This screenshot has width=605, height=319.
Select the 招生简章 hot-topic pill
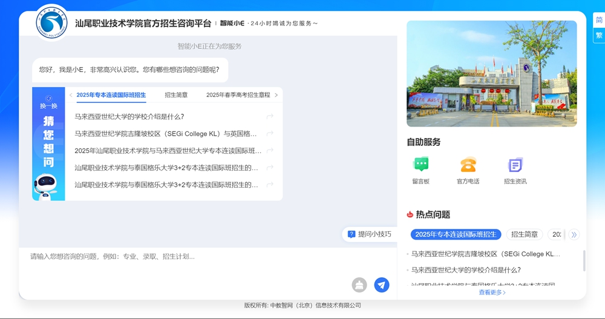point(524,234)
